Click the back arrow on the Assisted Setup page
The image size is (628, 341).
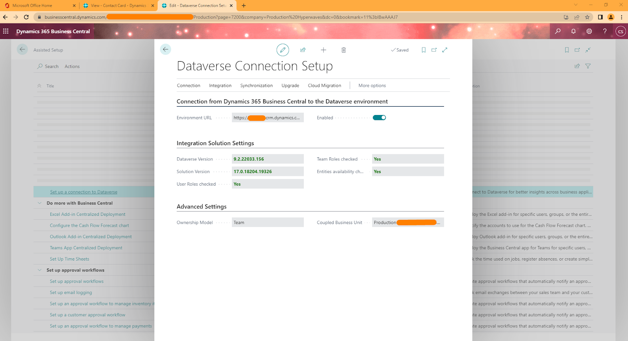(x=22, y=49)
